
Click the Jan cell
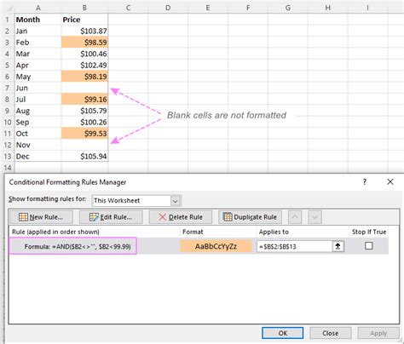38,31
